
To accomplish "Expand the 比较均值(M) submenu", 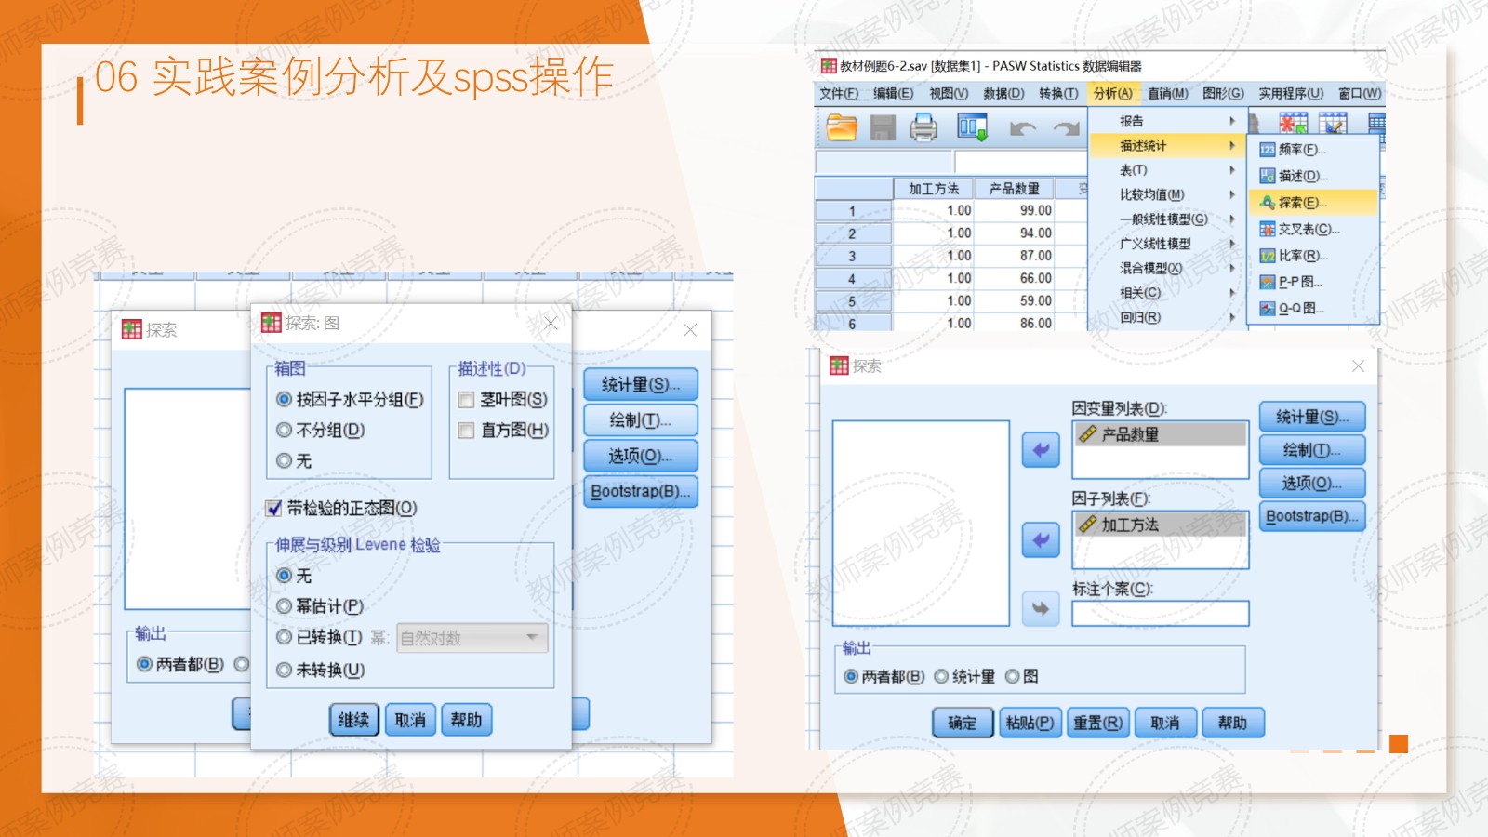I will coord(1152,194).
